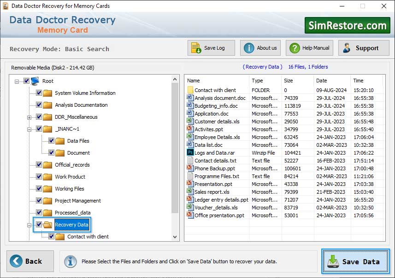Toggle the Working Files checkbox
Image resolution: width=395 pixels, height=278 pixels.
(39, 188)
